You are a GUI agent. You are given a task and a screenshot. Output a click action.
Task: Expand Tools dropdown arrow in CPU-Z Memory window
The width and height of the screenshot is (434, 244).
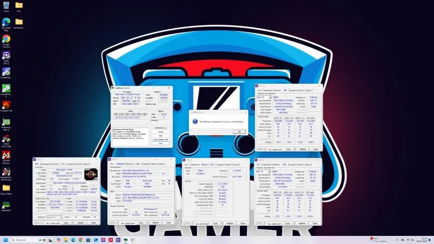coord(221,223)
